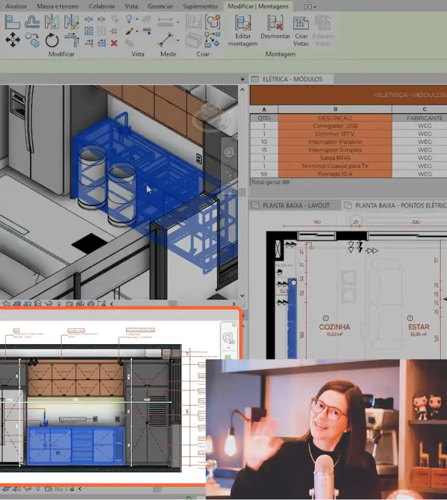Expand Hide in View dropdown arrow
Image resolution: width=447 pixels, height=500 pixels.
point(137,20)
